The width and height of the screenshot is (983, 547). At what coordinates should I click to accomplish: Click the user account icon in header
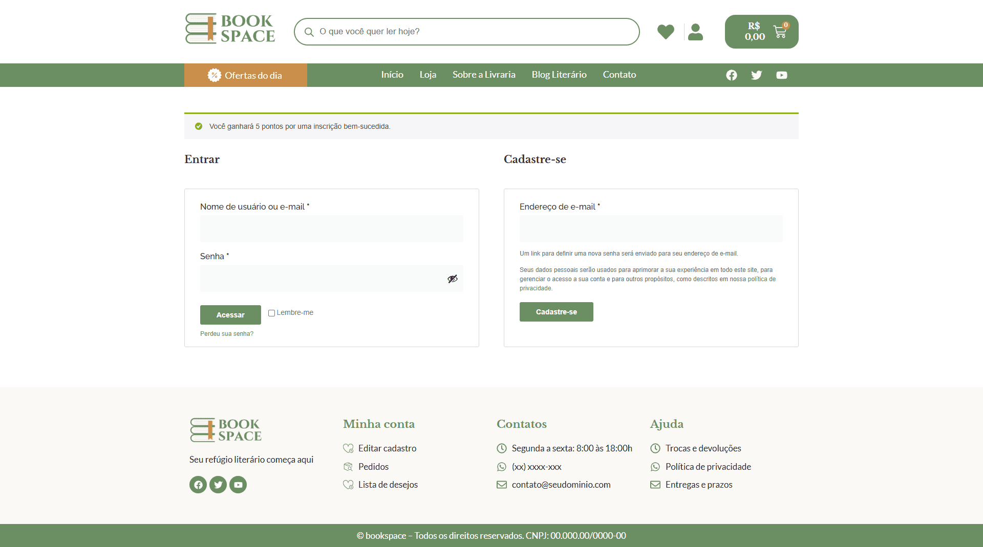(695, 32)
